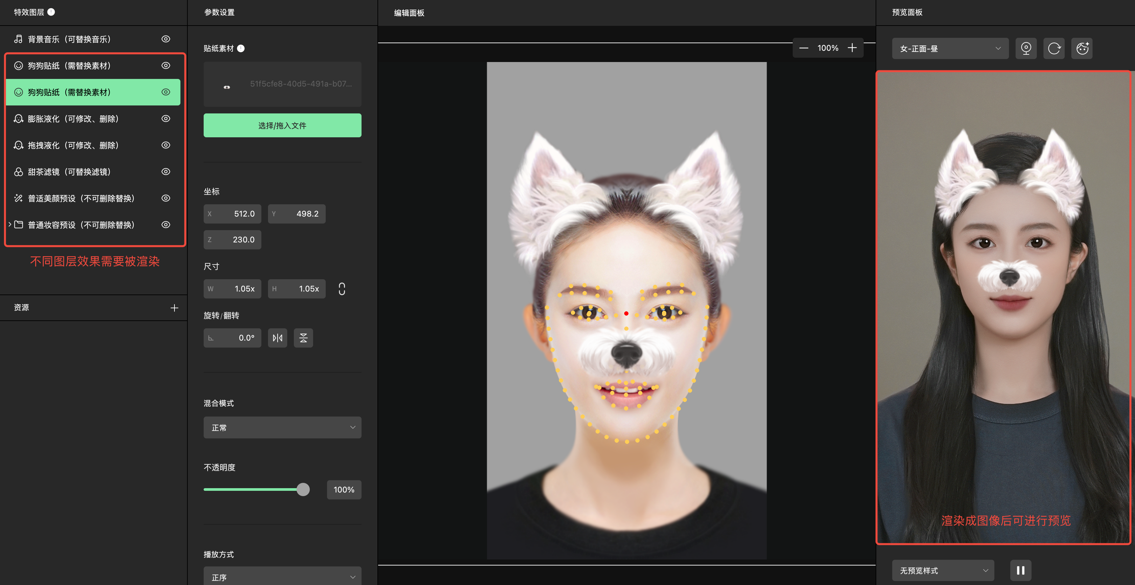Open the 女-正面-昼 model dropdown
The height and width of the screenshot is (585, 1135).
click(x=950, y=48)
